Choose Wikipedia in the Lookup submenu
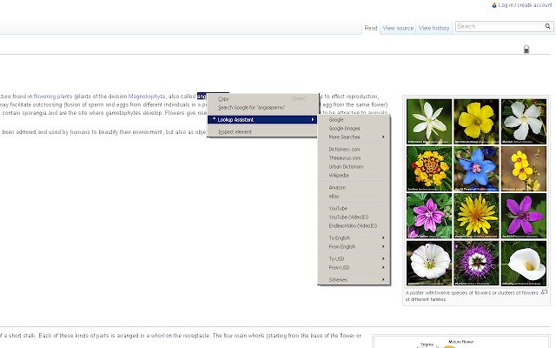Viewport: 556px width, 348px height. 354,176
